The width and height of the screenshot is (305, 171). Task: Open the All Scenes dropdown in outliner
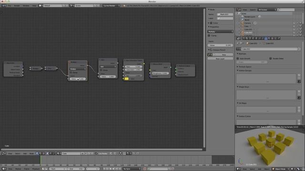267,9
